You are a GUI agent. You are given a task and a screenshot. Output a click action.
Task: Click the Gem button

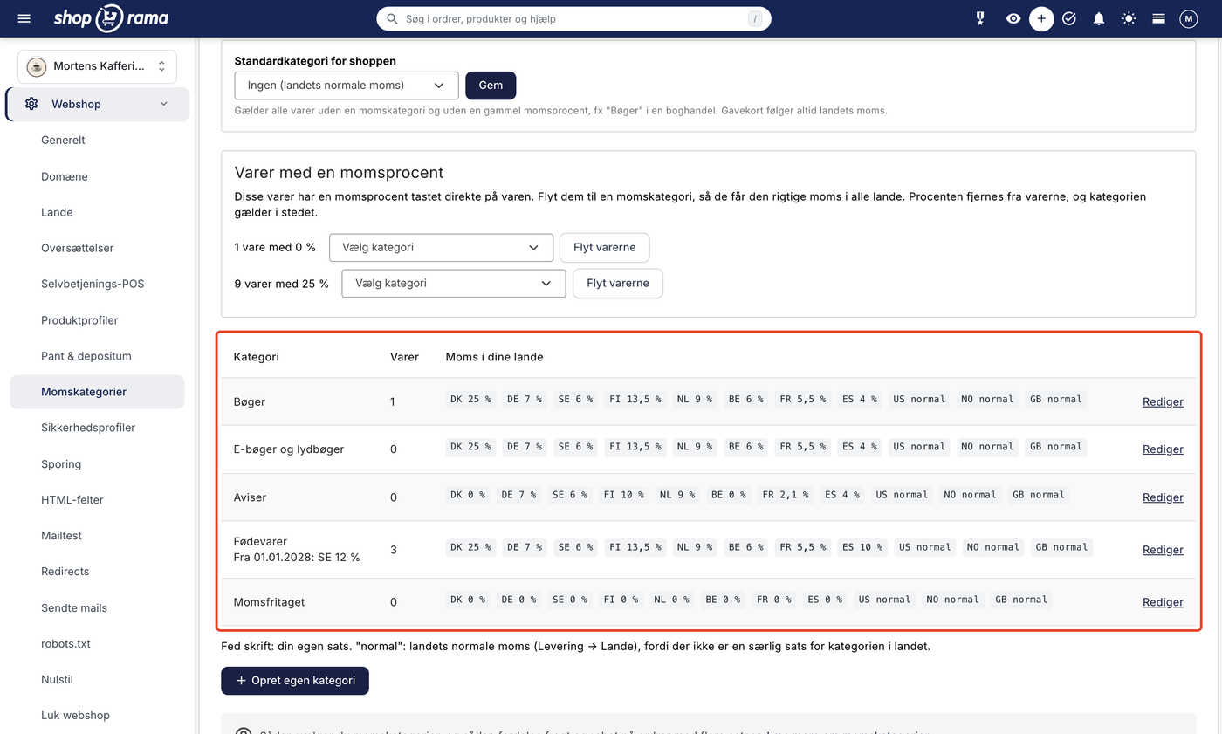point(491,86)
